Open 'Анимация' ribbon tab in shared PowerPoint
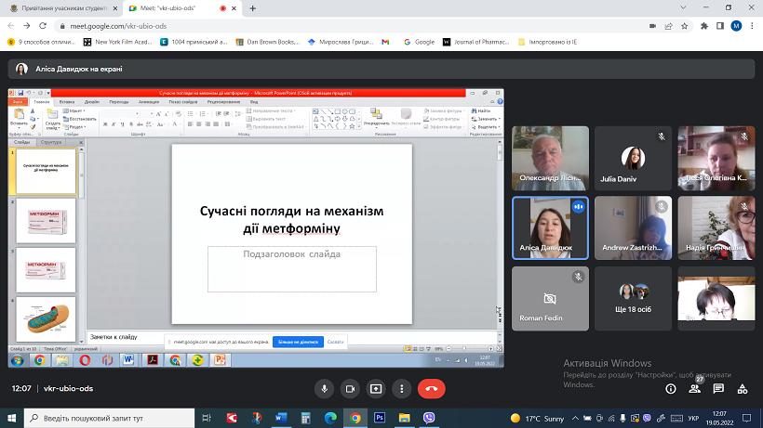This screenshot has width=763, height=428. point(149,102)
